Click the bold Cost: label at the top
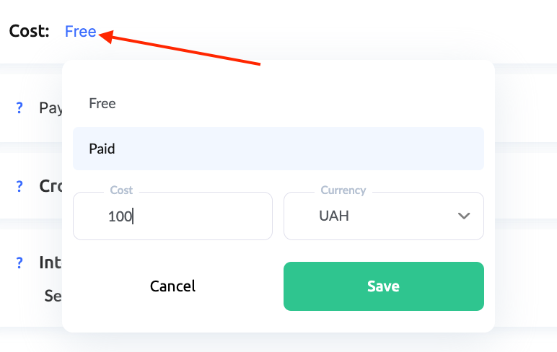Screen dimensions: 557x352 tap(30, 32)
